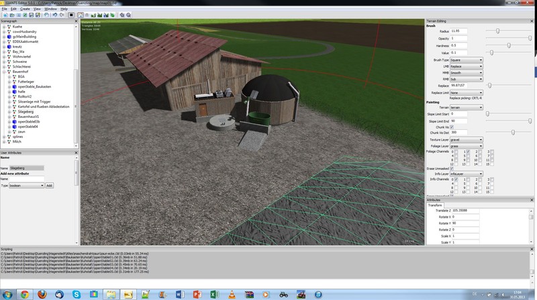Viewport: 537px width, 300px height.
Task: Click the Radius value field 11.95
Action: coord(458,31)
